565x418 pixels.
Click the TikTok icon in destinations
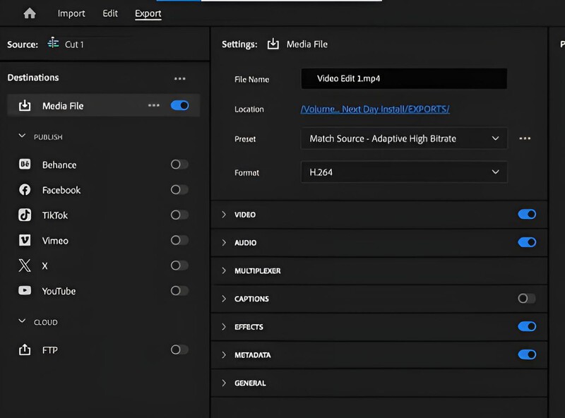[x=25, y=215]
